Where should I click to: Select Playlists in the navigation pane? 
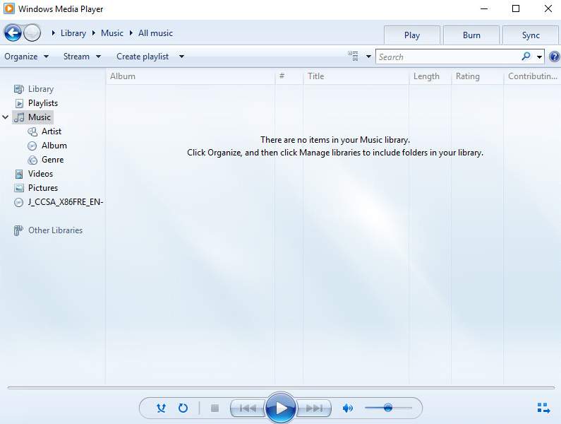[x=43, y=103]
